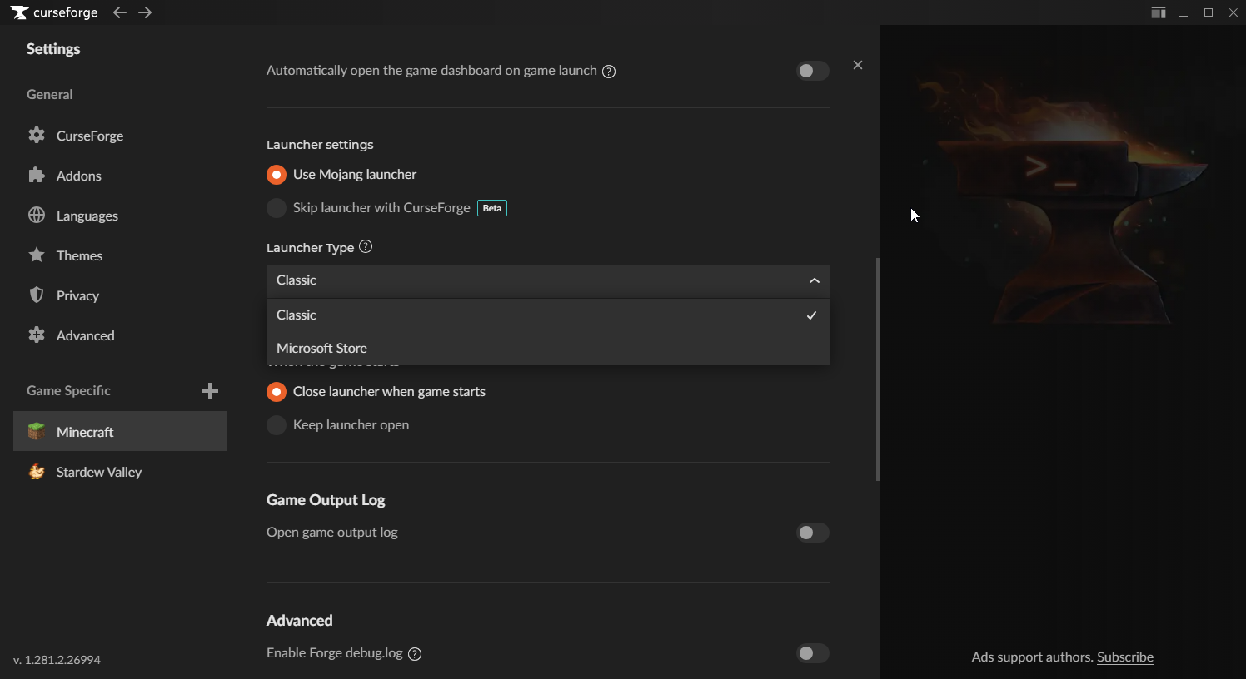Click the Stardew Valley chicken icon
This screenshot has width=1246, height=679.
pyautogui.click(x=37, y=471)
